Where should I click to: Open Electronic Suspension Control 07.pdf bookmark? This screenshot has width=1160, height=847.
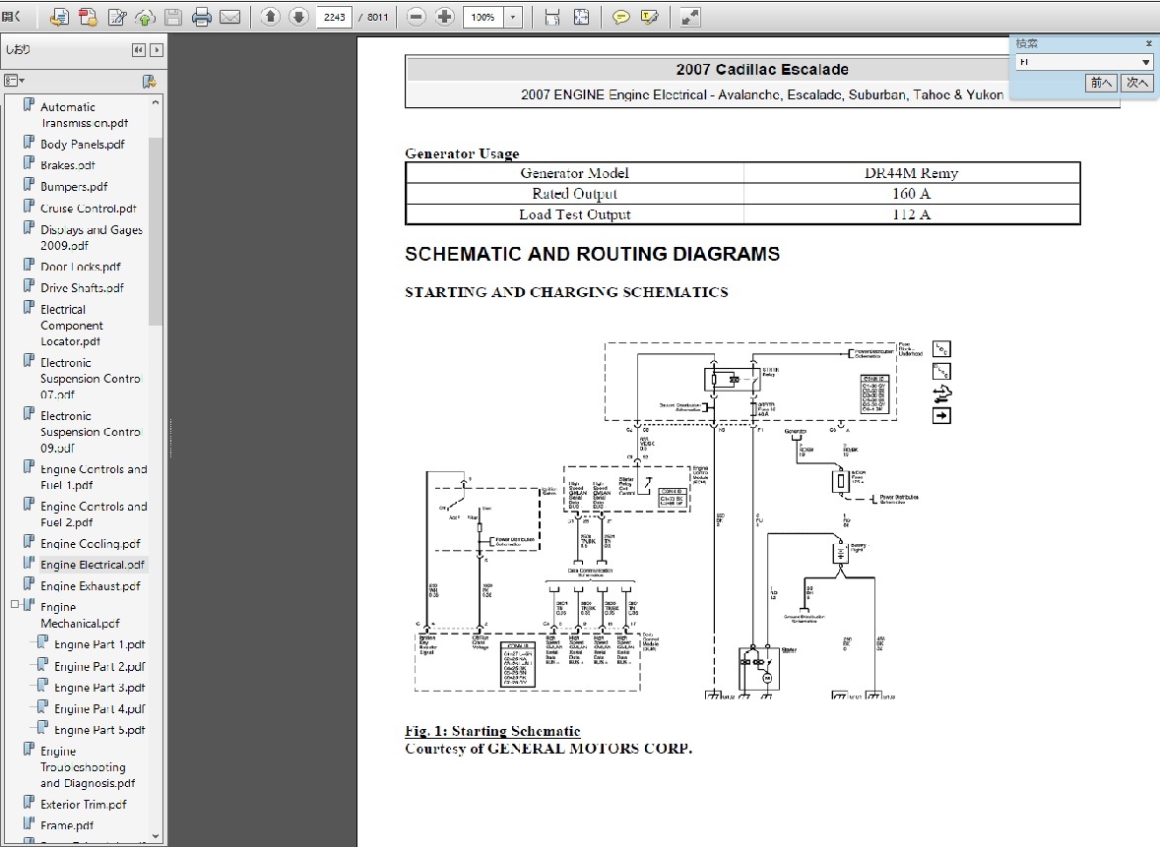point(91,379)
